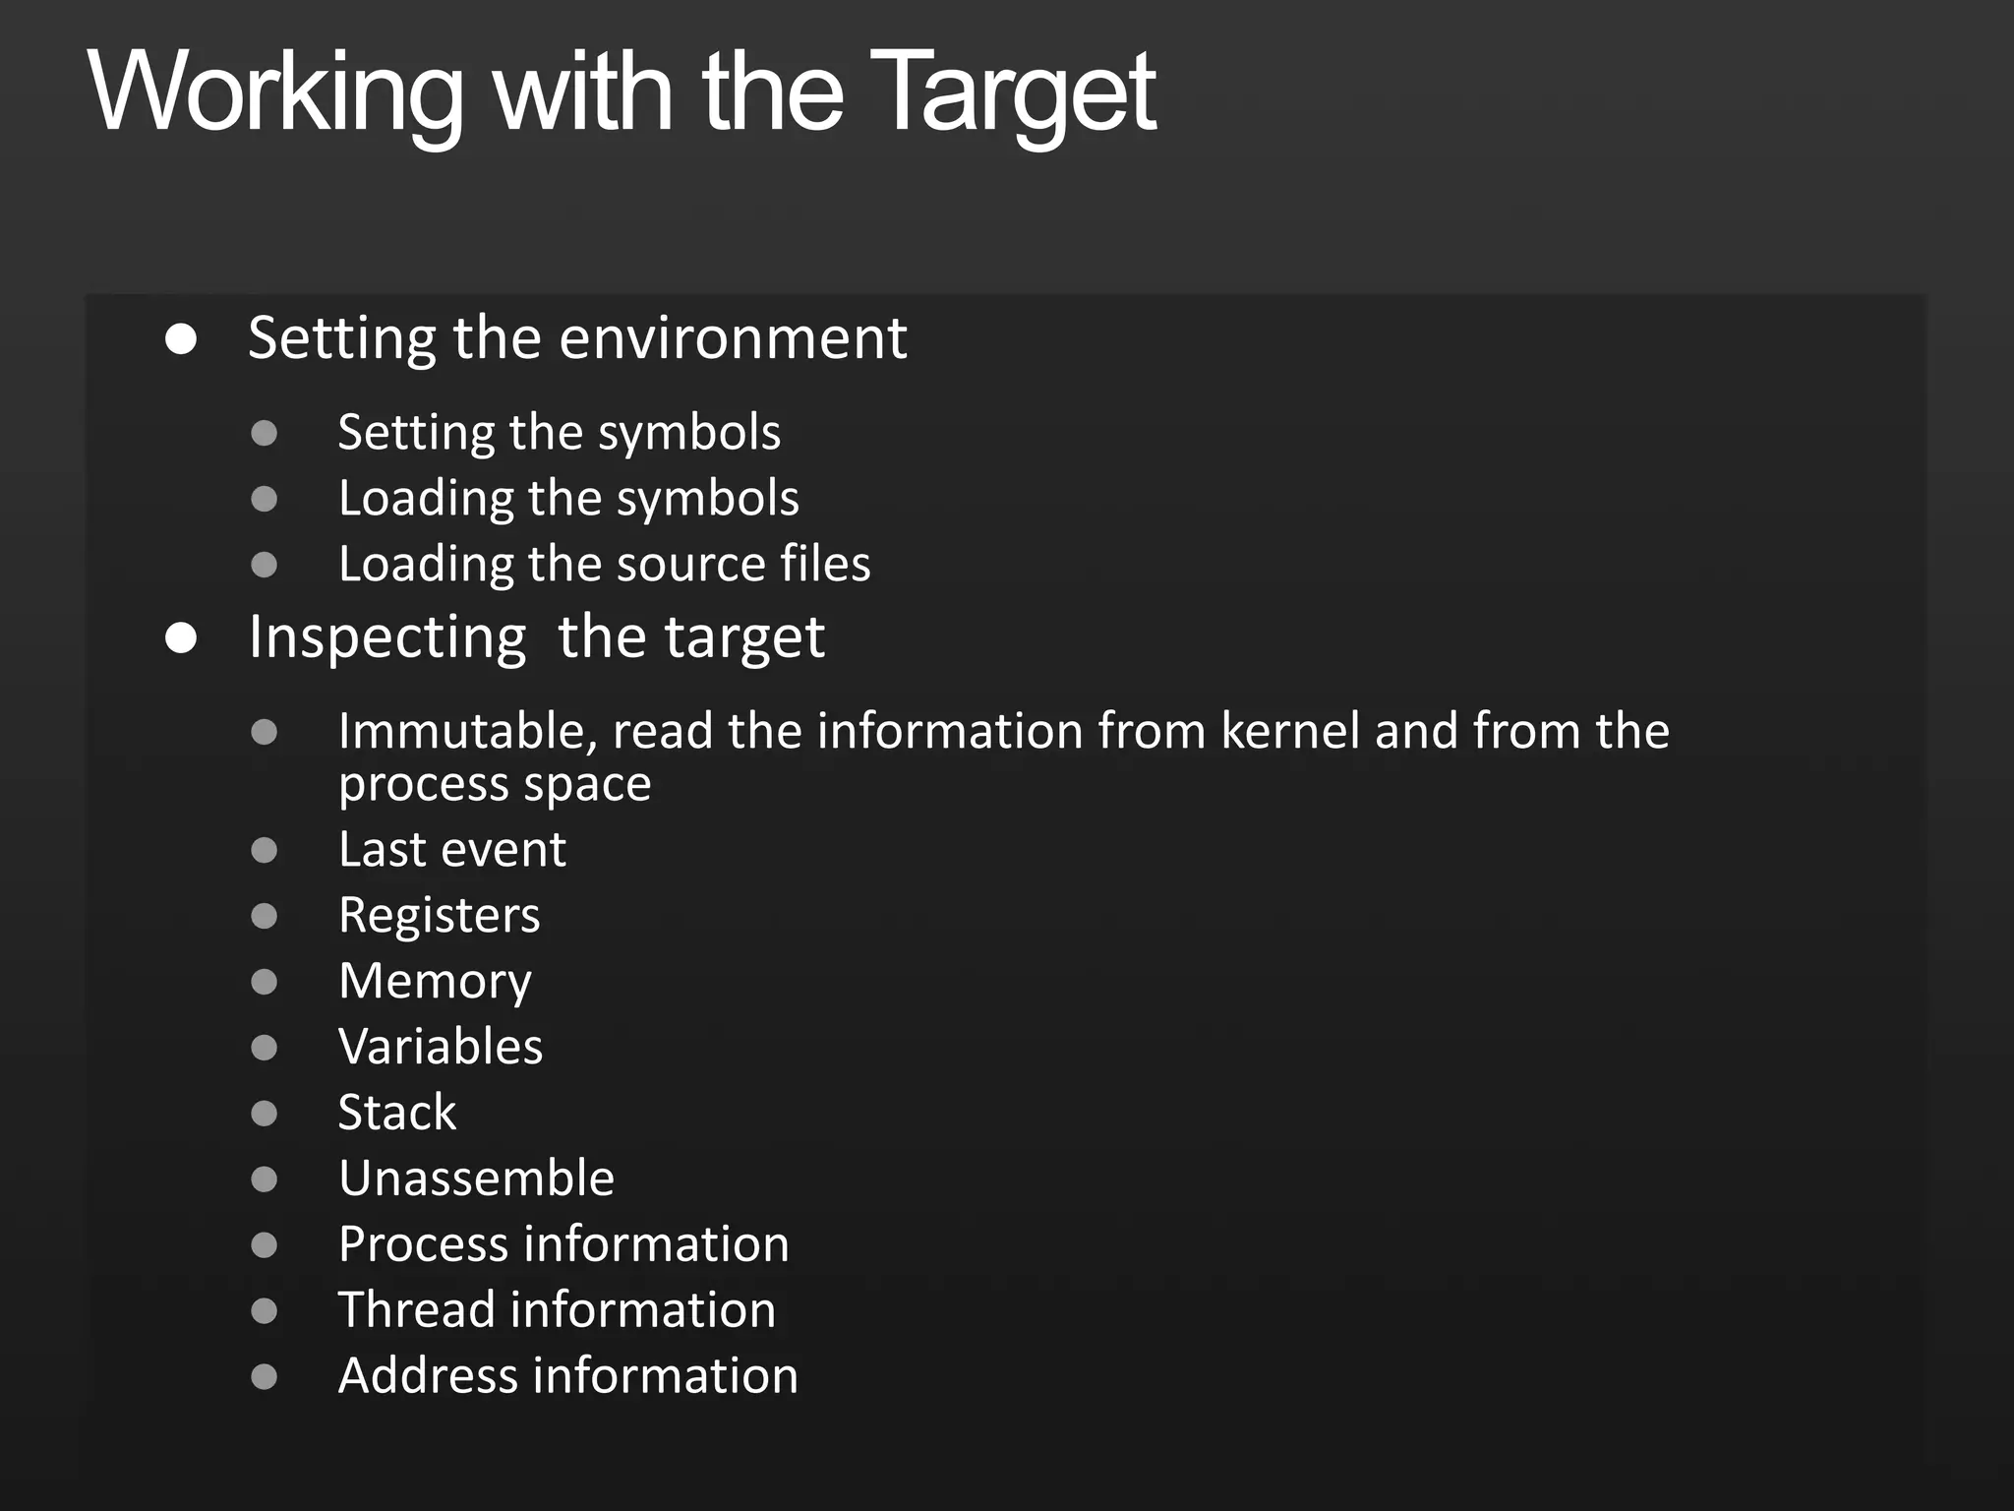Click the 'Last event' bullet text
Image resolution: width=2014 pixels, height=1511 pixels.
(x=451, y=850)
